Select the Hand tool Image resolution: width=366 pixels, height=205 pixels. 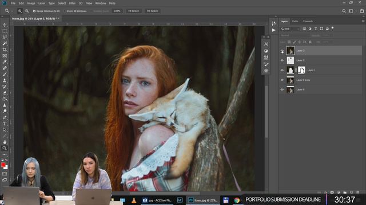[x=5, y=142]
